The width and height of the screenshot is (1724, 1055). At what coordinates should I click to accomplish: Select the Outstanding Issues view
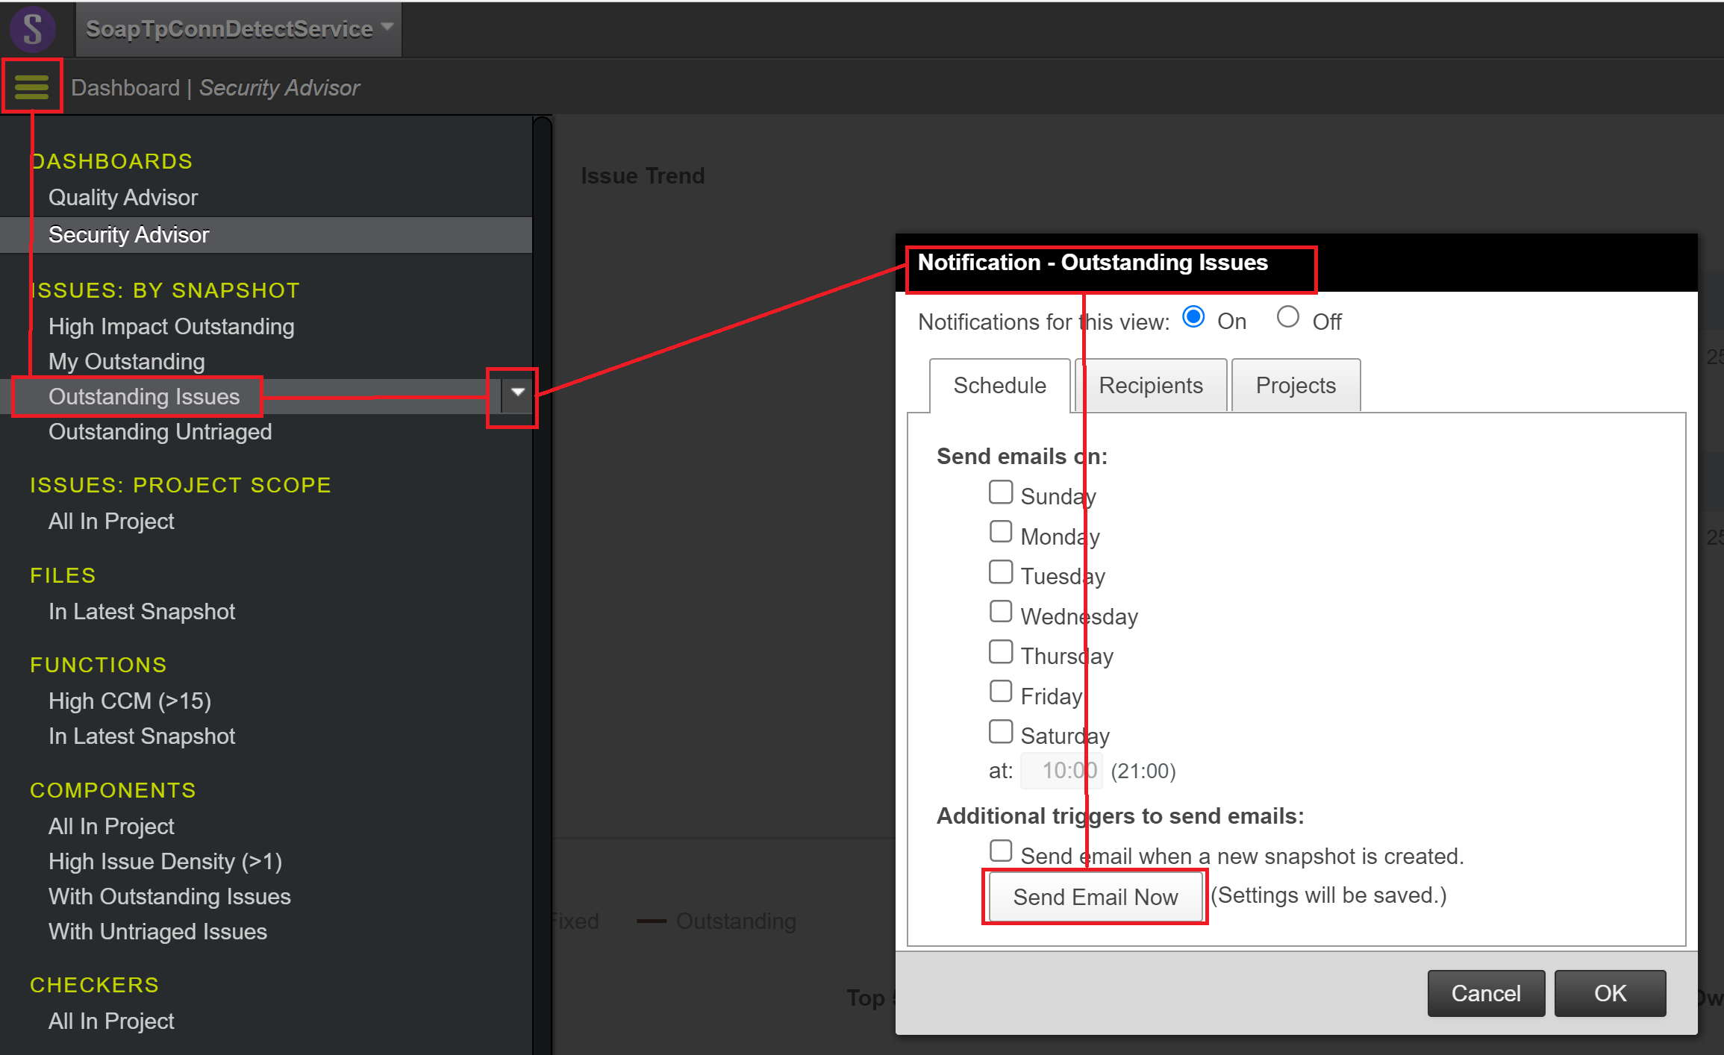(144, 397)
